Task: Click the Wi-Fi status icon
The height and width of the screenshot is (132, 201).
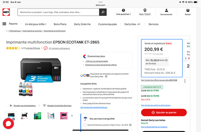Action: click(183, 2)
